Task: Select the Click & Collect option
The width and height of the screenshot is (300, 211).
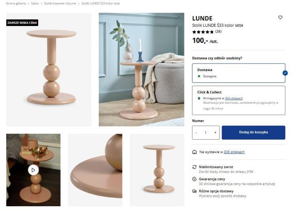Action: 239,100
